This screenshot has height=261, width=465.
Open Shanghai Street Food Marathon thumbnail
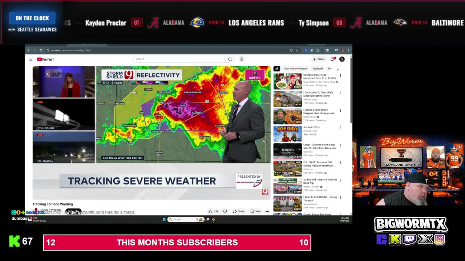pyautogui.click(x=287, y=81)
